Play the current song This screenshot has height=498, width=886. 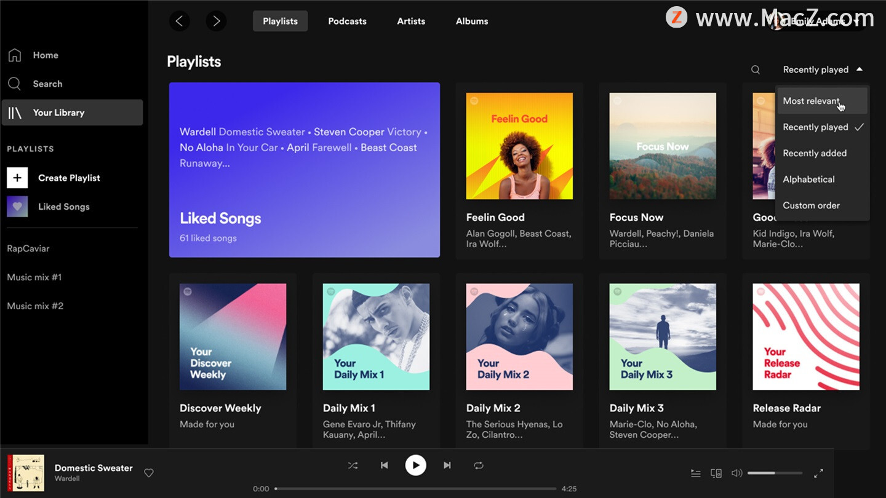416,465
